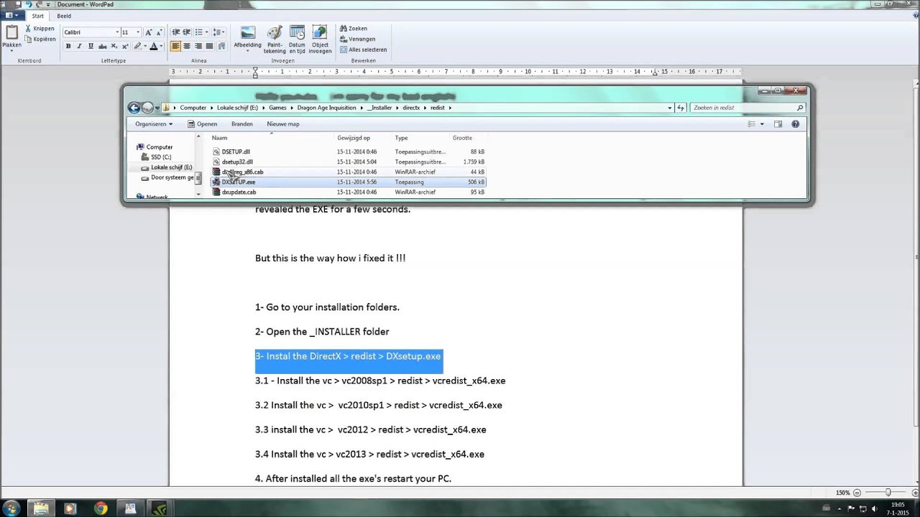Open Explorer help question-mark icon
920x517 pixels.
[x=795, y=124]
